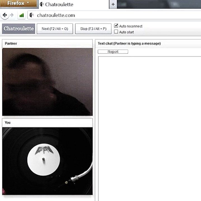This screenshot has height=201, width=201.
Task: Open the Firefox menu button
Action: [19, 3]
